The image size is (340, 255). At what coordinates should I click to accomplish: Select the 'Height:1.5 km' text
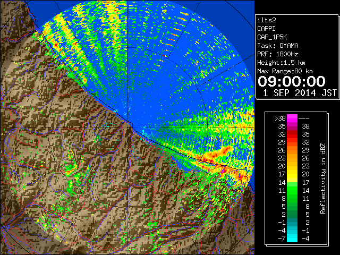(x=281, y=63)
